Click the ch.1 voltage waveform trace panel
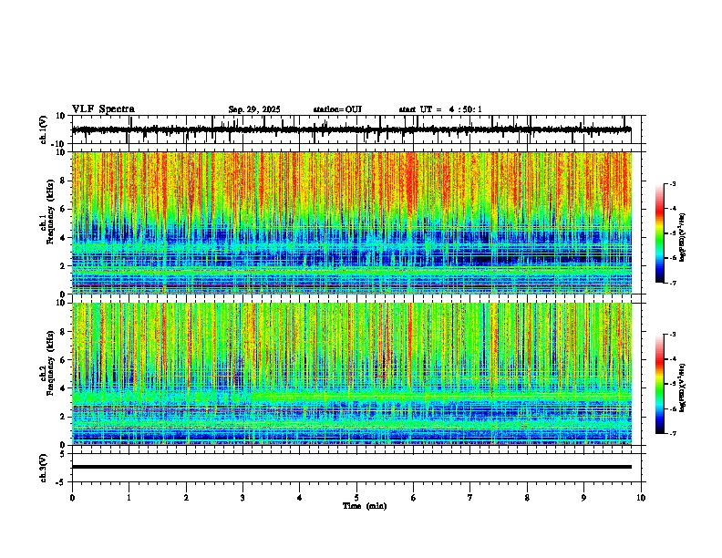Screen dimensions: 722x558 (356, 129)
